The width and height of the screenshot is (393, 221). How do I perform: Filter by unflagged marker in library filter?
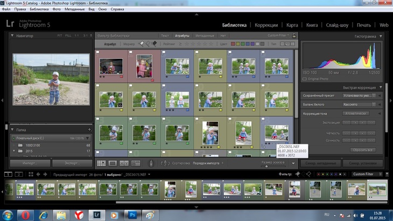tap(148, 44)
